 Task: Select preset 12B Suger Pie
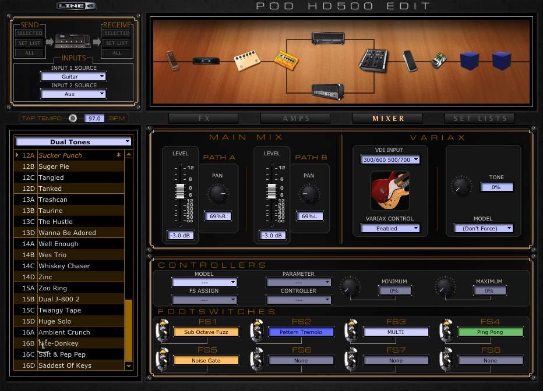tap(69, 166)
